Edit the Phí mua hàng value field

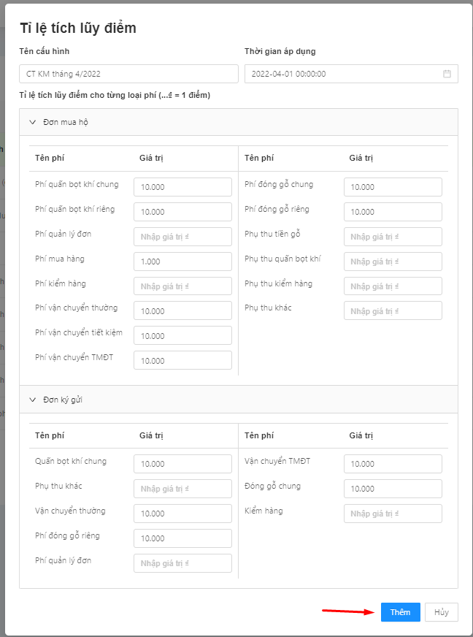tap(182, 262)
